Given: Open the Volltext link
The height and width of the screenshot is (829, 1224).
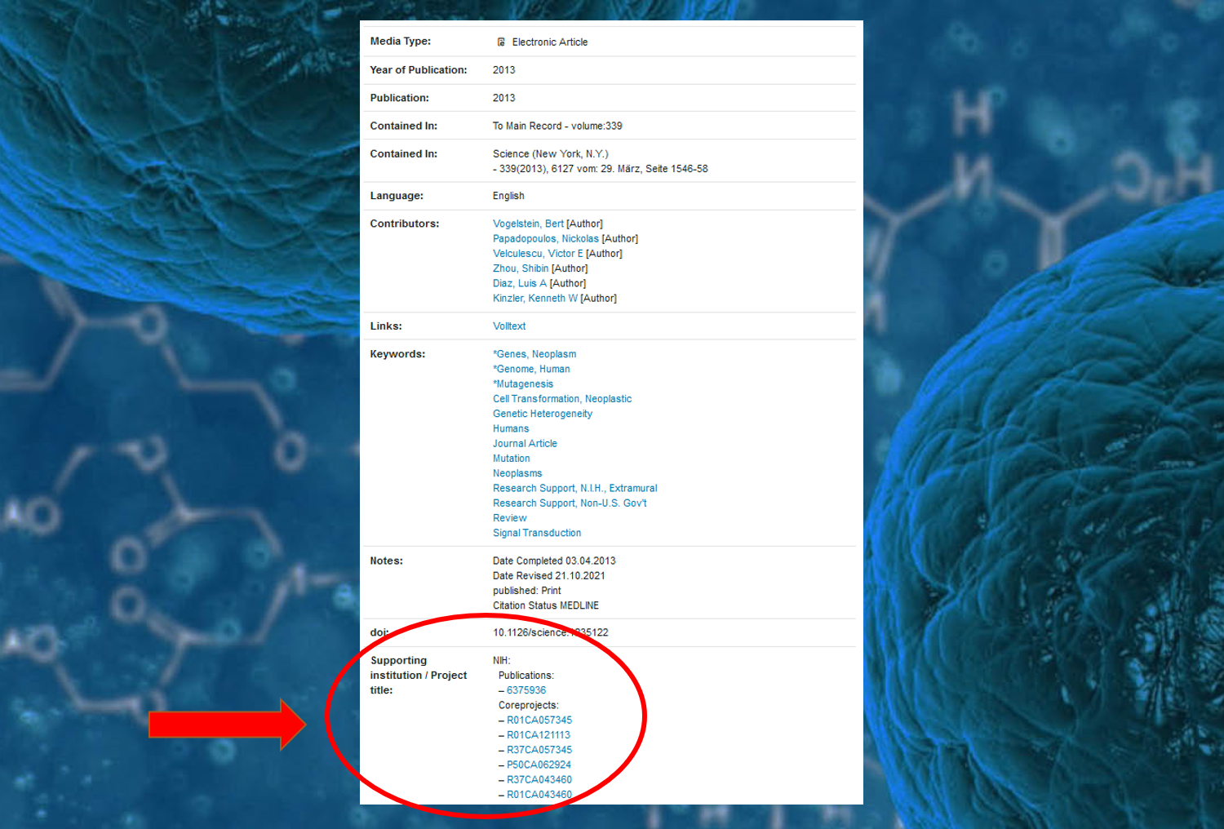Looking at the screenshot, I should pyautogui.click(x=509, y=326).
